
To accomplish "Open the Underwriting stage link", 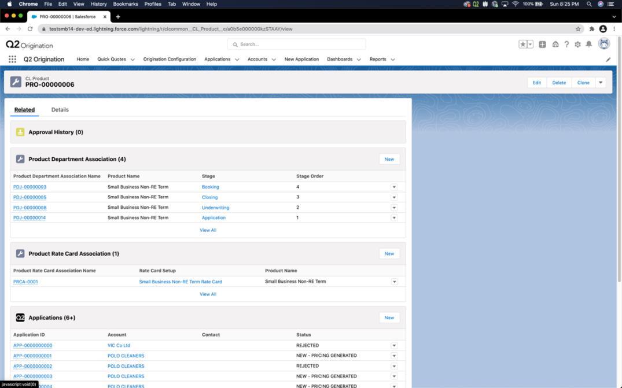I will (x=215, y=207).
